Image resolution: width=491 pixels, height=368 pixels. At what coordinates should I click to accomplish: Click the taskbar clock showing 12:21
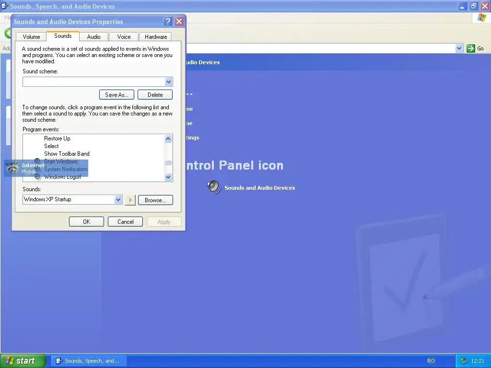coord(478,361)
